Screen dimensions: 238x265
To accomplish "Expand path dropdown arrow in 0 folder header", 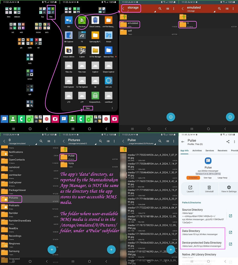I will pyautogui.click(x=36, y=144).
